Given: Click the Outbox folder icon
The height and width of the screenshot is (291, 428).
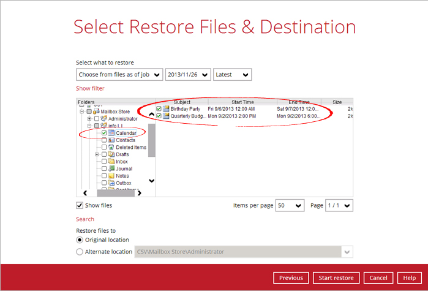Looking at the screenshot, I should [x=111, y=183].
